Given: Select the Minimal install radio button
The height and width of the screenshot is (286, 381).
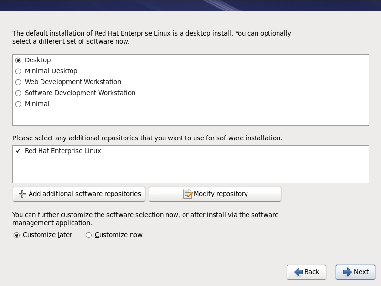Looking at the screenshot, I should click(18, 104).
